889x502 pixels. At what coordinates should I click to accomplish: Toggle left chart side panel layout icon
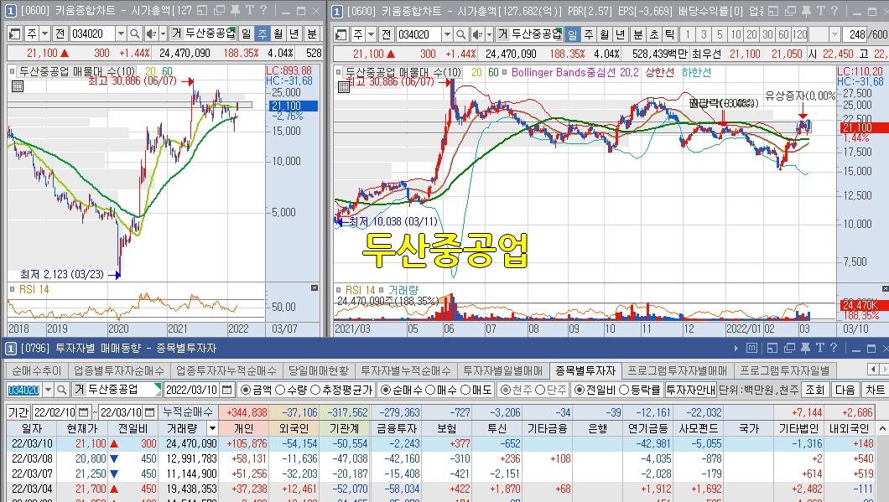[15, 34]
